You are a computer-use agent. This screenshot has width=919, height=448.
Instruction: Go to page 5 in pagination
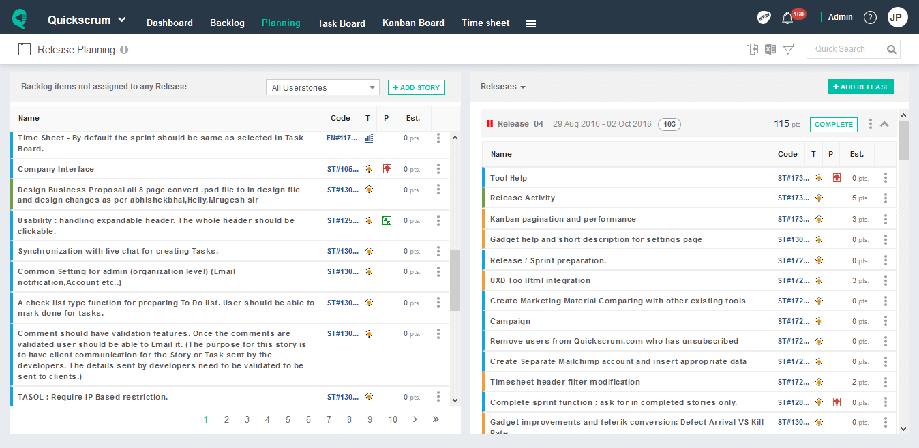288,419
